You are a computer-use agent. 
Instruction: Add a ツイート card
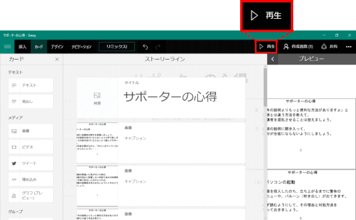pos(30,163)
